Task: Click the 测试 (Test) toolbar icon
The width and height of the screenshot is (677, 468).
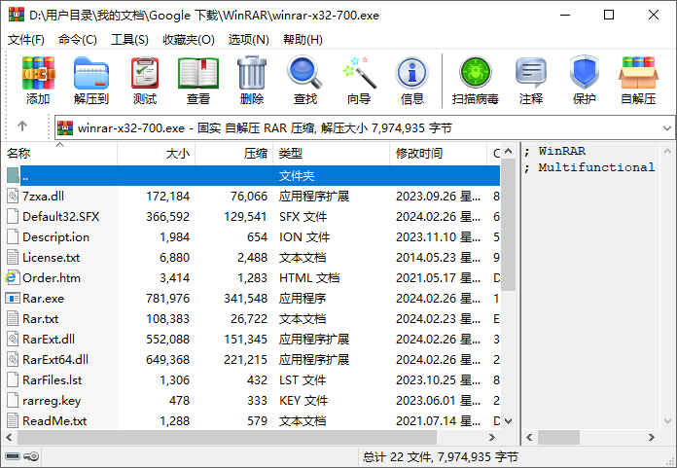Action: 145,73
